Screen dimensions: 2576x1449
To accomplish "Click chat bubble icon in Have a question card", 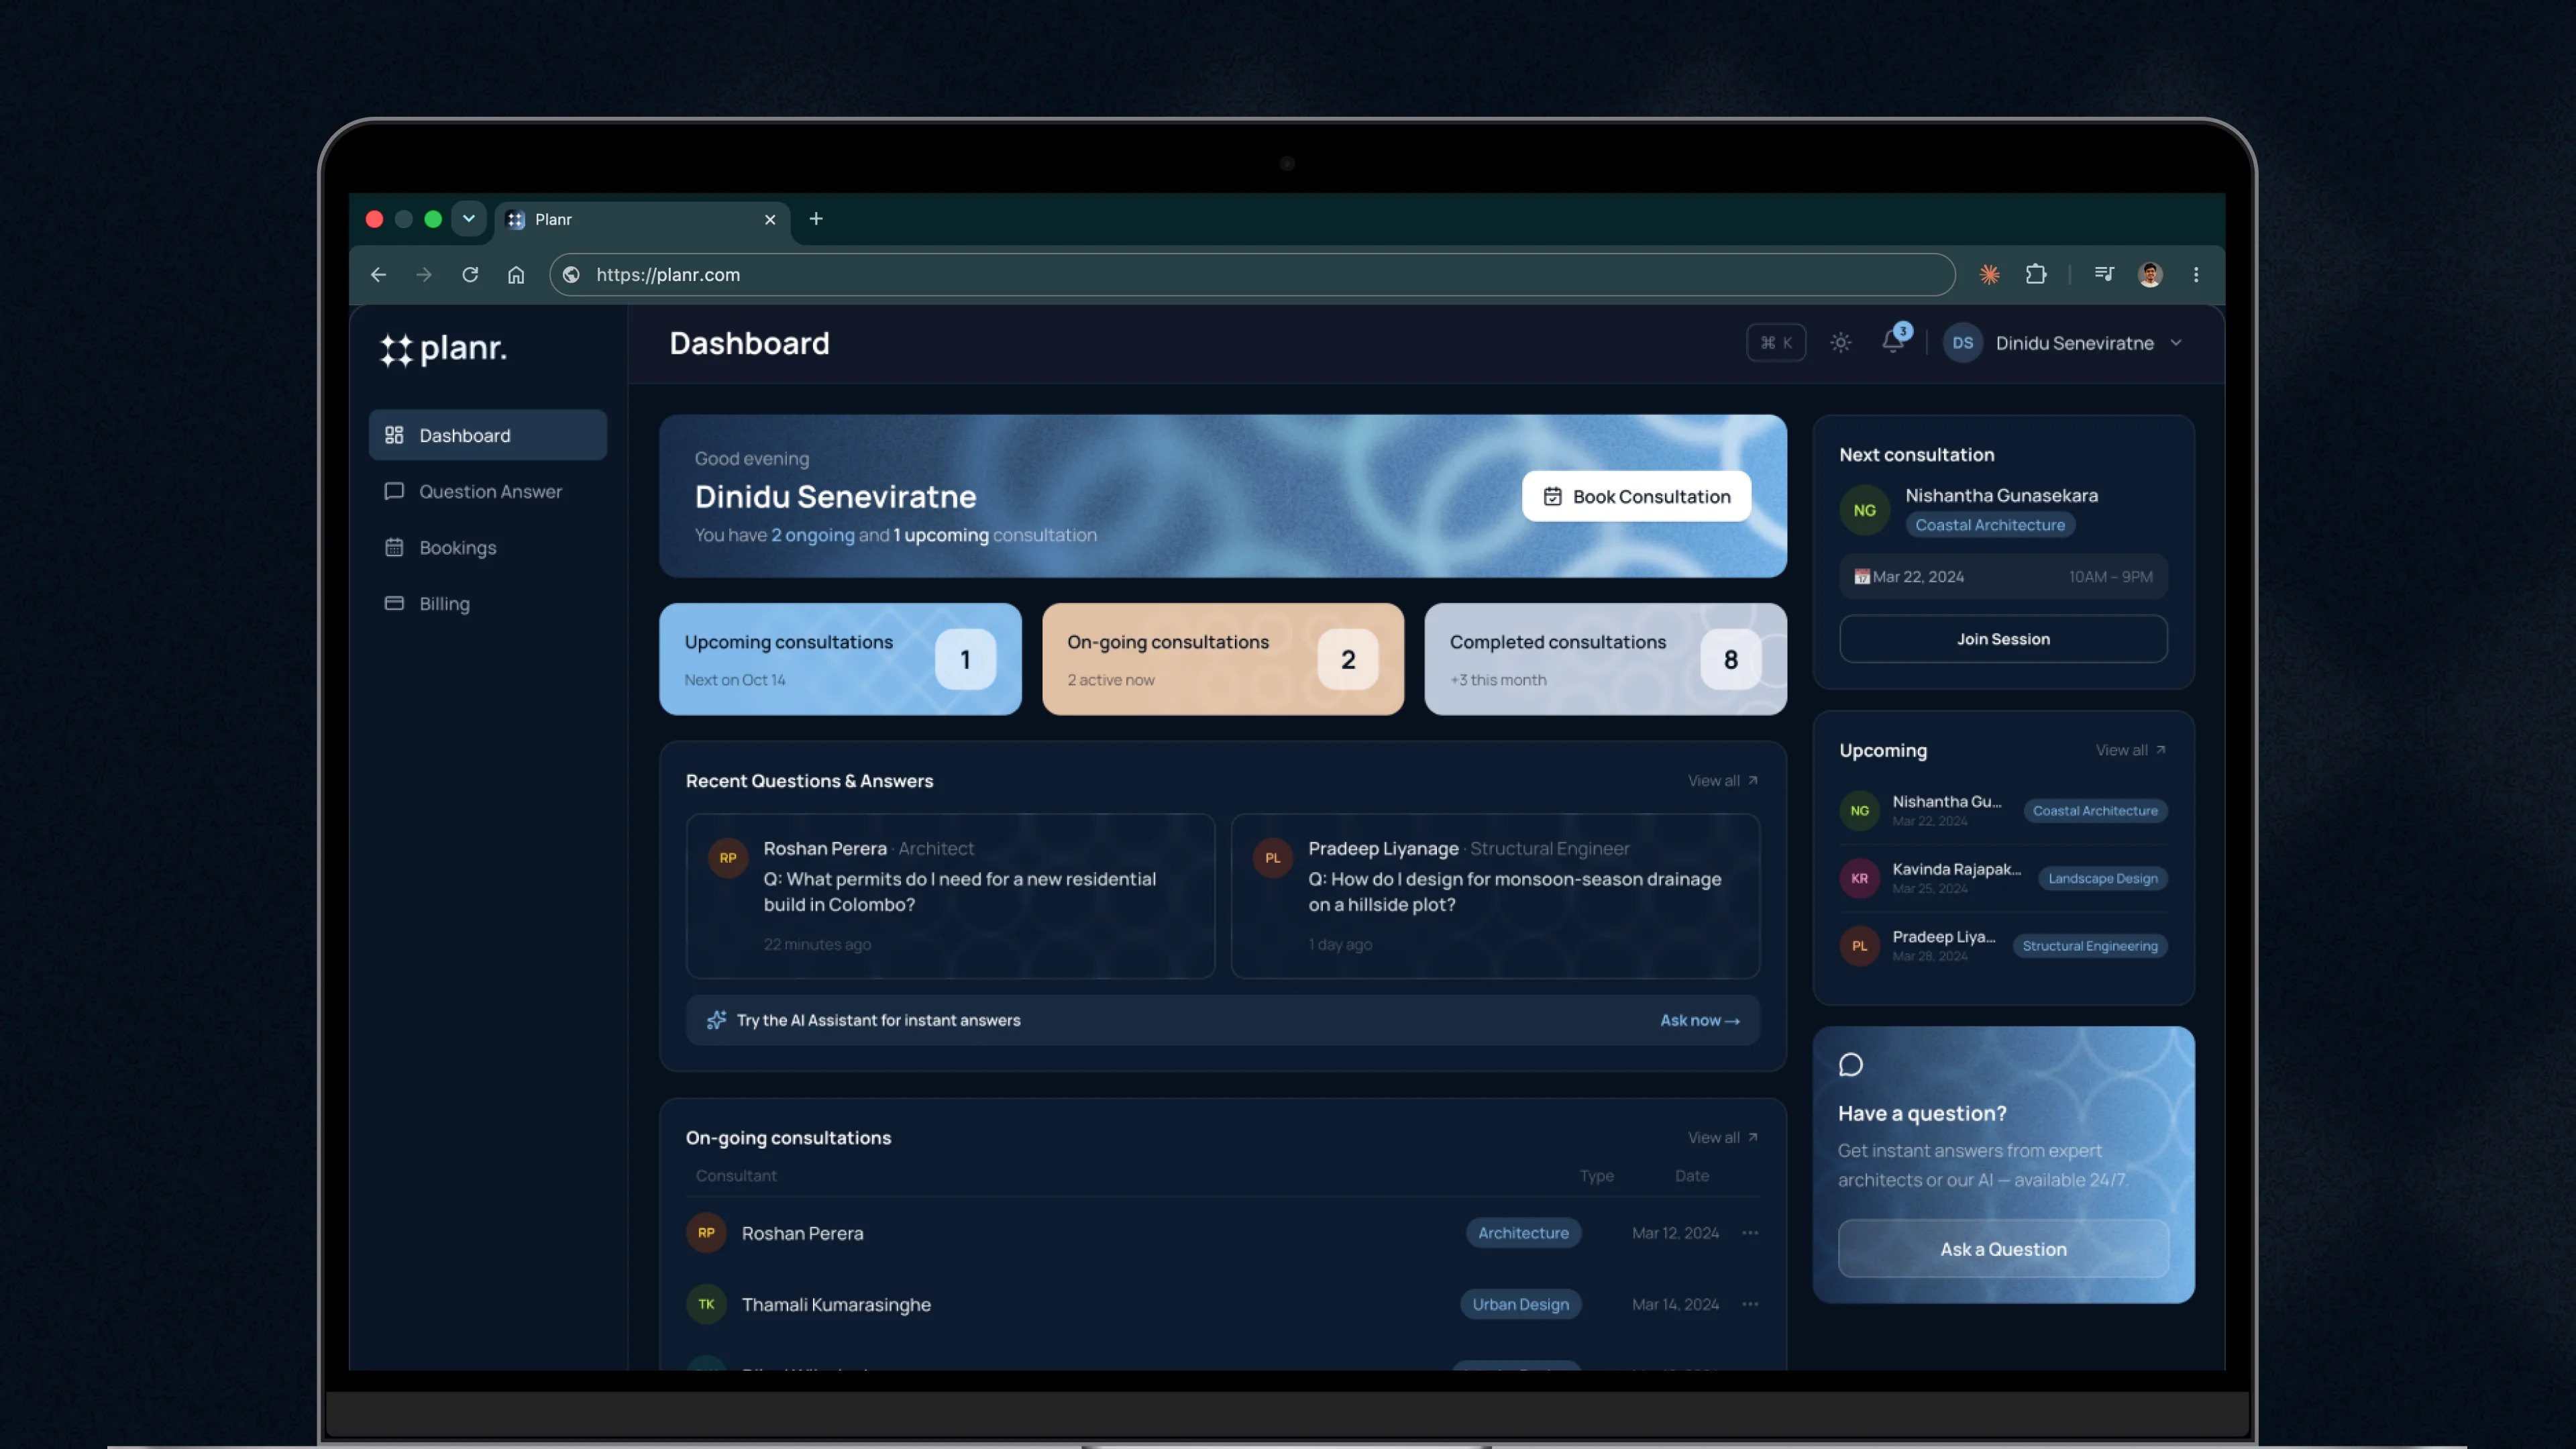I will (x=1851, y=1064).
